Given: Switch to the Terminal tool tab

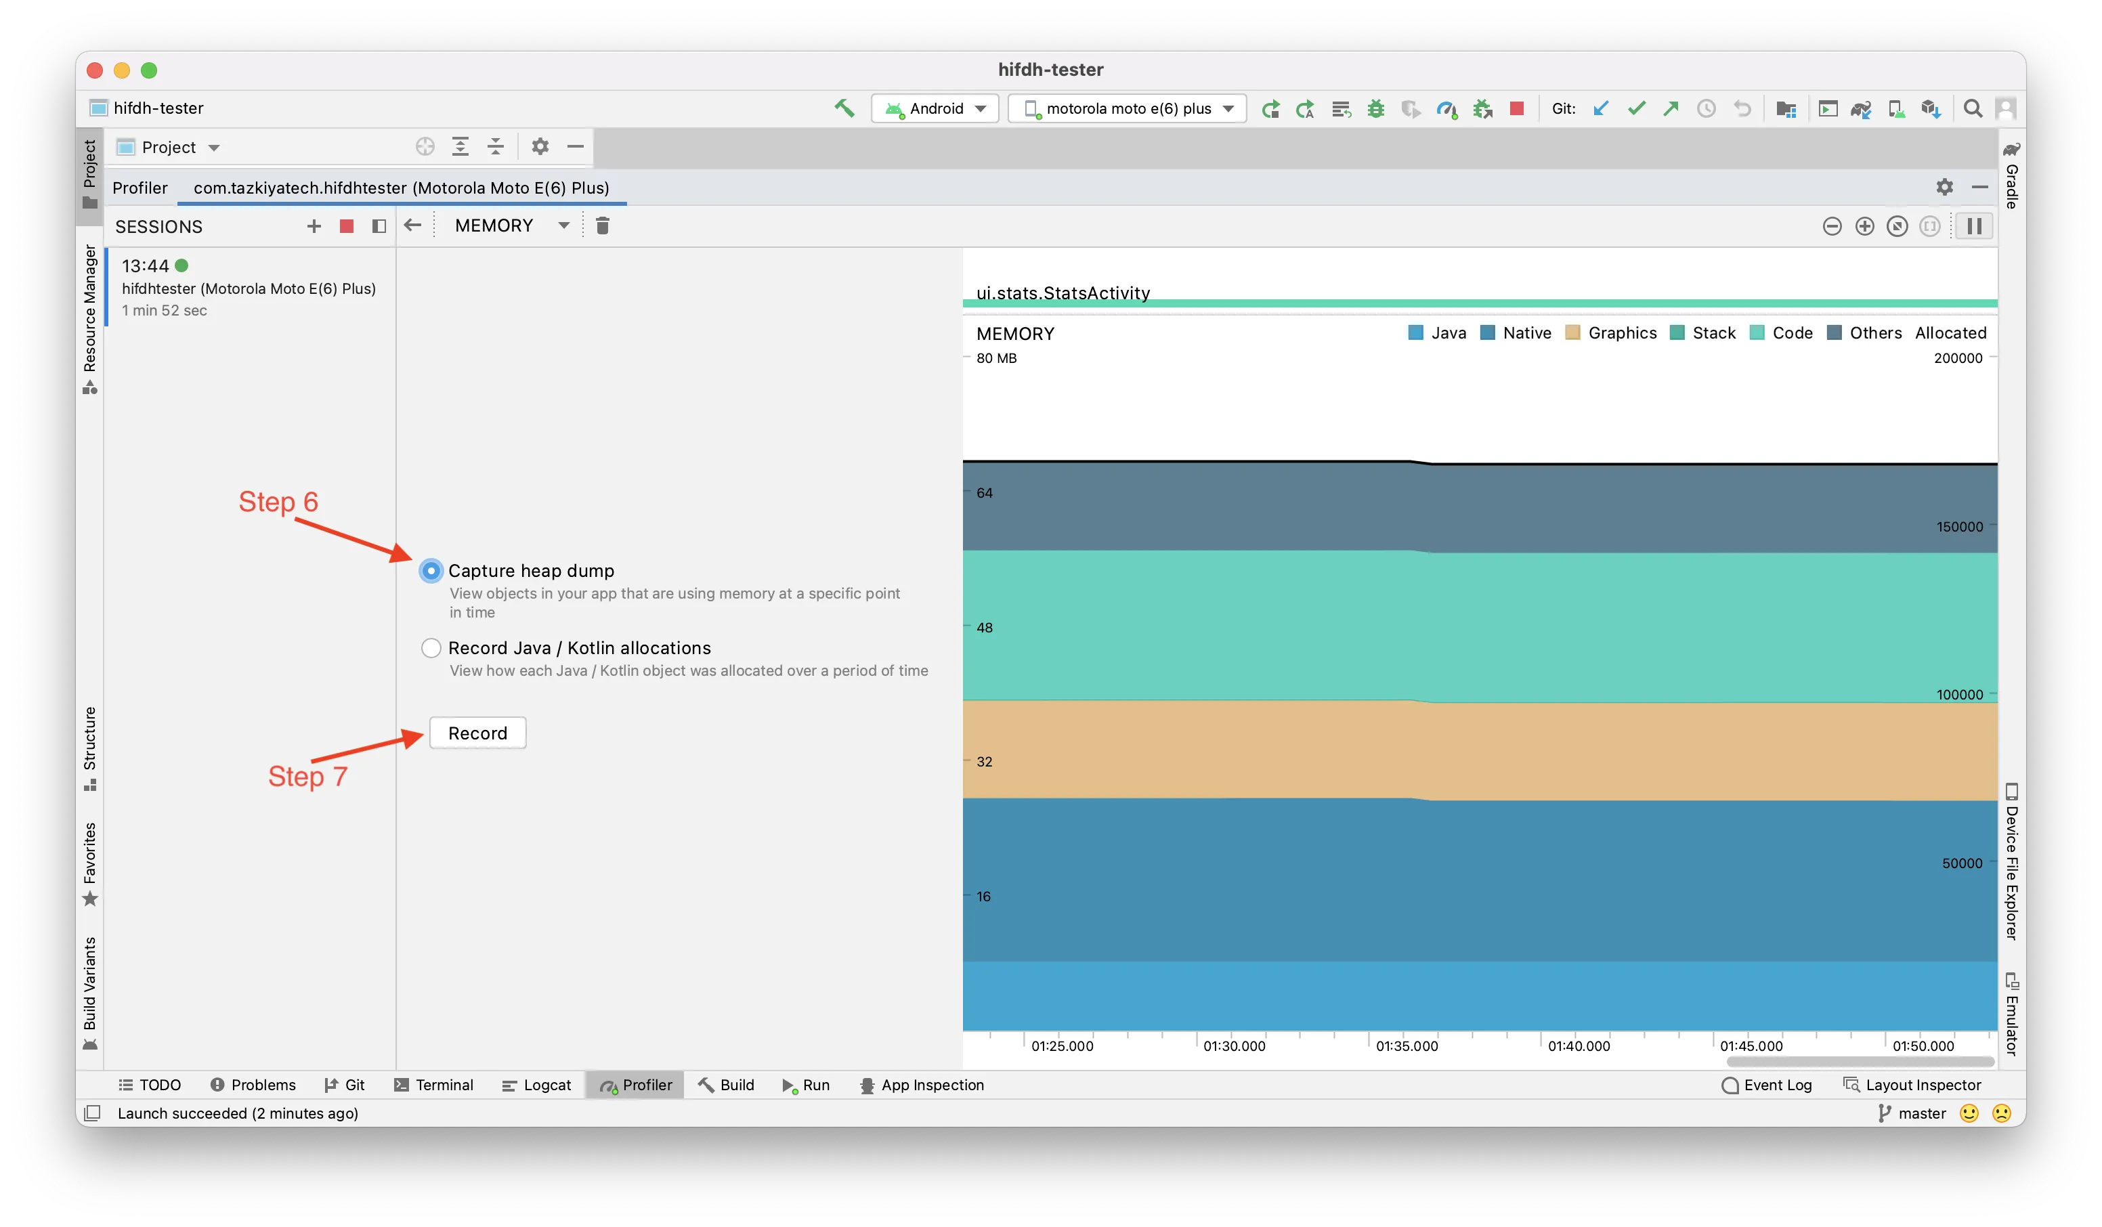Looking at the screenshot, I should pos(434,1085).
